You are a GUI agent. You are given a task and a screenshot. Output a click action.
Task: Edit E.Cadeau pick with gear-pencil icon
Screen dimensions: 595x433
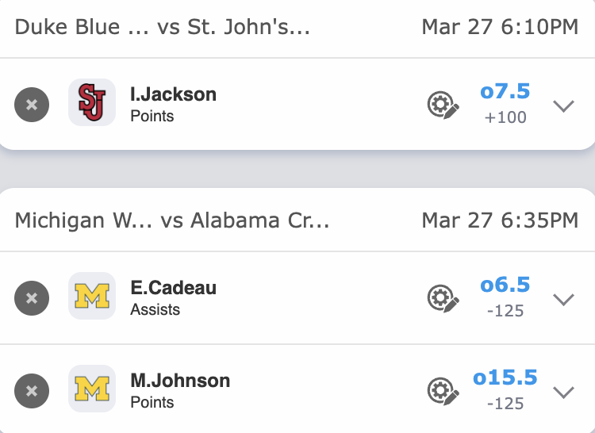[x=443, y=298]
